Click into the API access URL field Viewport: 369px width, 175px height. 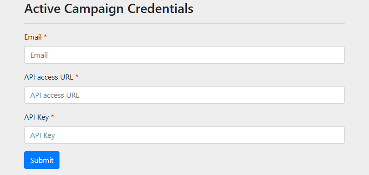click(184, 95)
